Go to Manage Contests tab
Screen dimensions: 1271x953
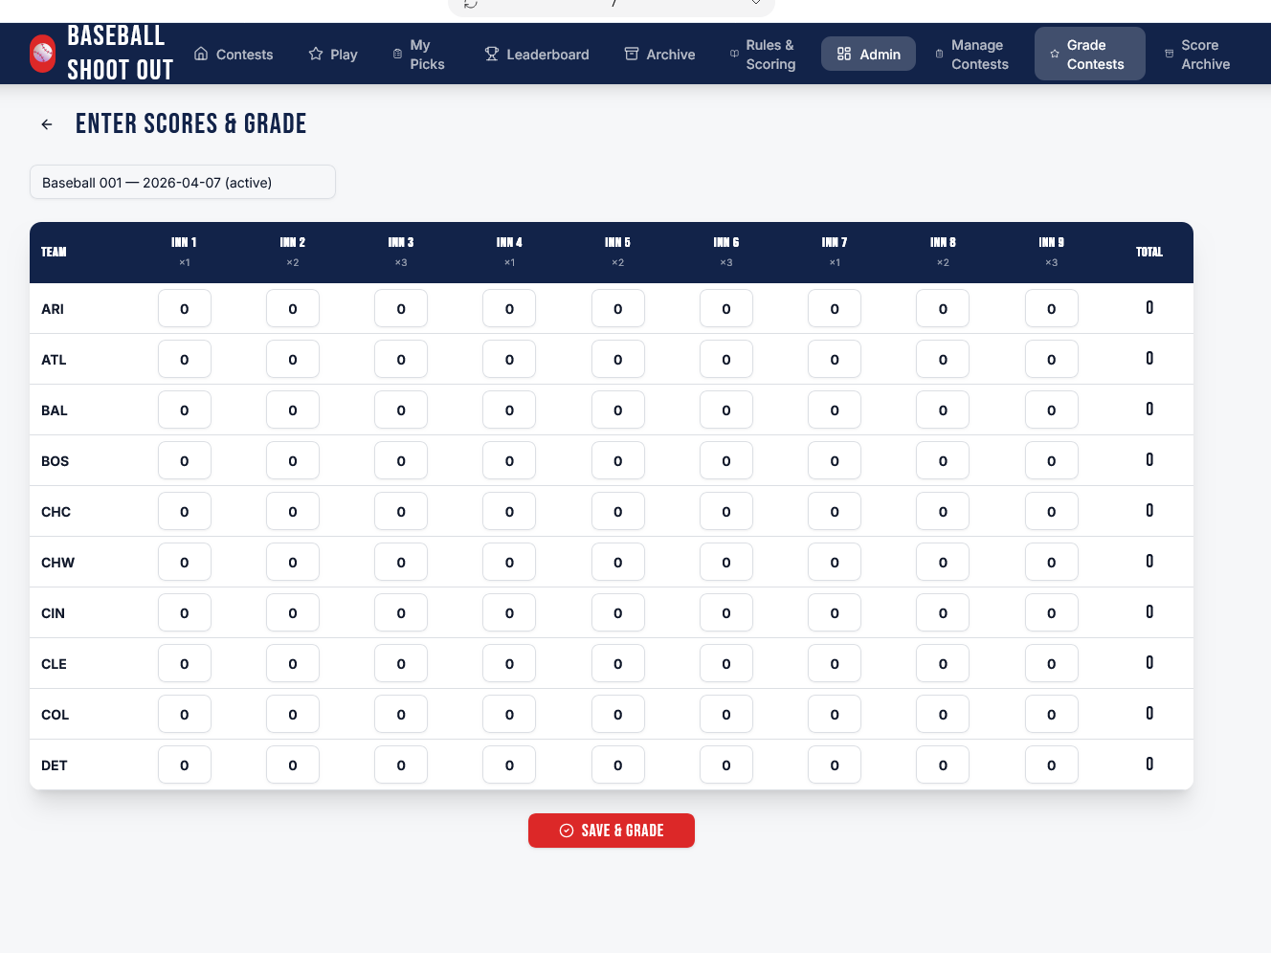coord(979,55)
